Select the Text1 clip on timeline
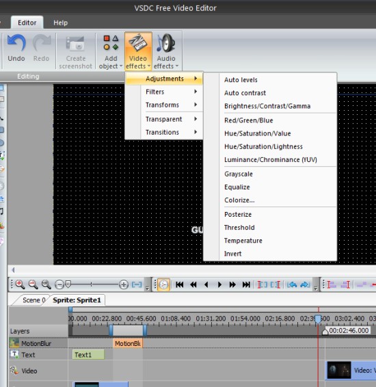376x387 pixels. point(88,355)
